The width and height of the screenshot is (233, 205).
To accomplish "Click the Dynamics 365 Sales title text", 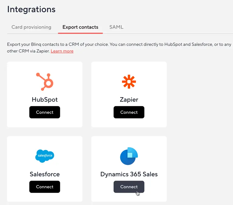I will pos(129,174).
